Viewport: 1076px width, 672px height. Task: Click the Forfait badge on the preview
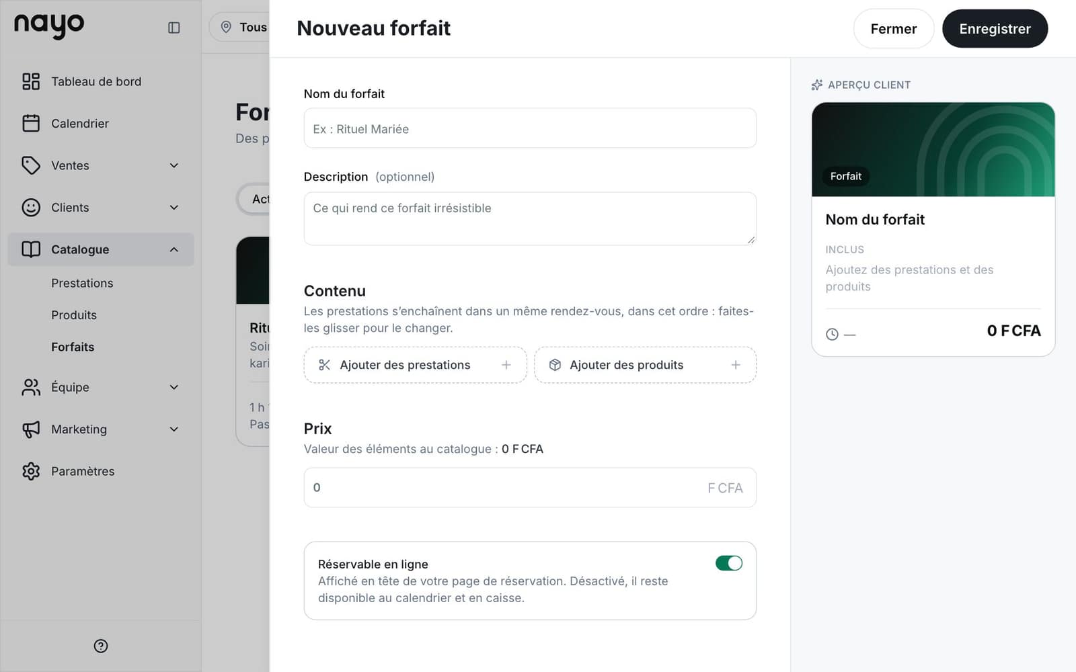click(845, 176)
